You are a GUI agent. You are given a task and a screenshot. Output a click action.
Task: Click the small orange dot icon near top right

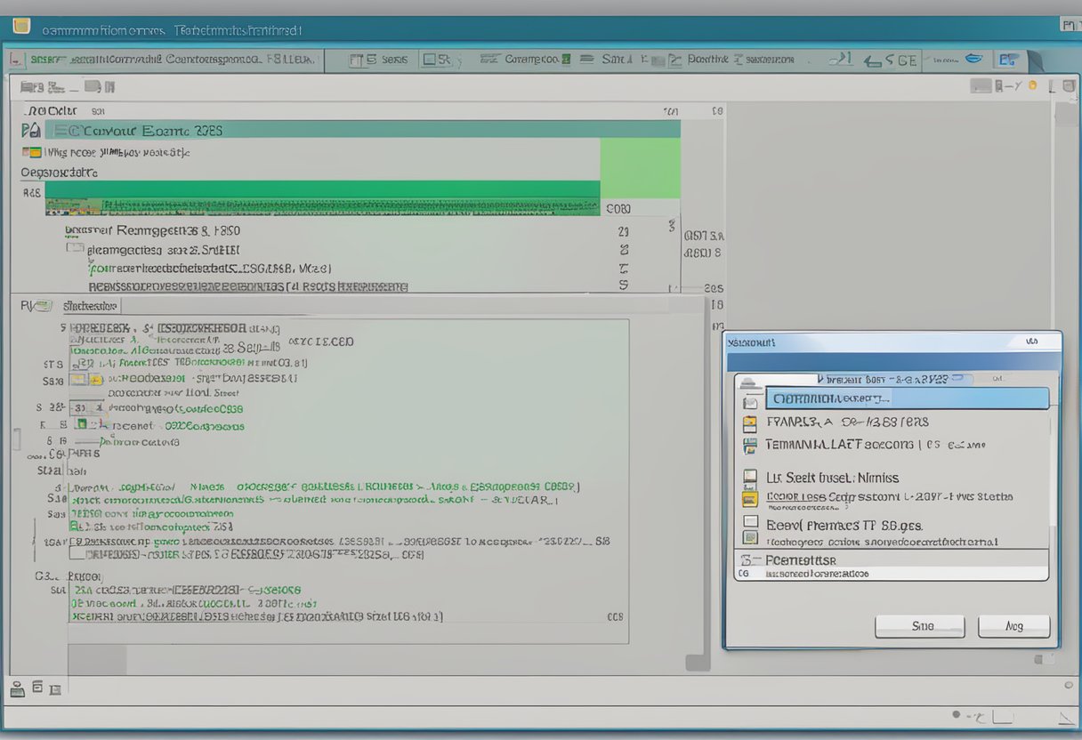[1032, 86]
